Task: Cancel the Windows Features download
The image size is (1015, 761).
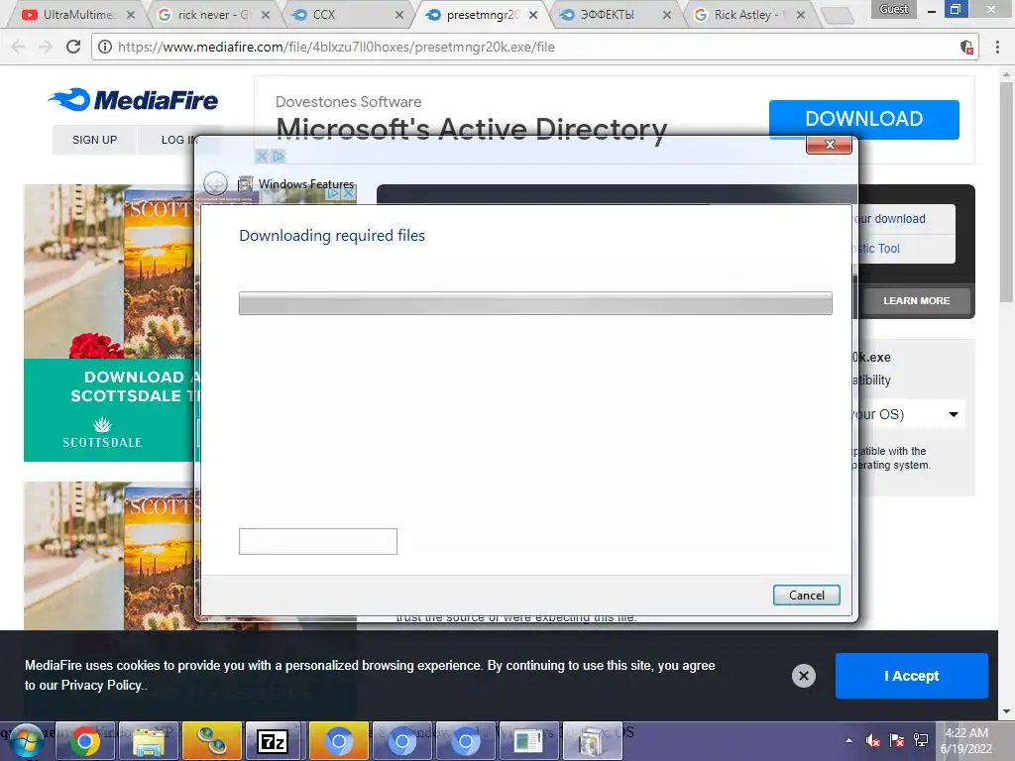Action: [806, 596]
